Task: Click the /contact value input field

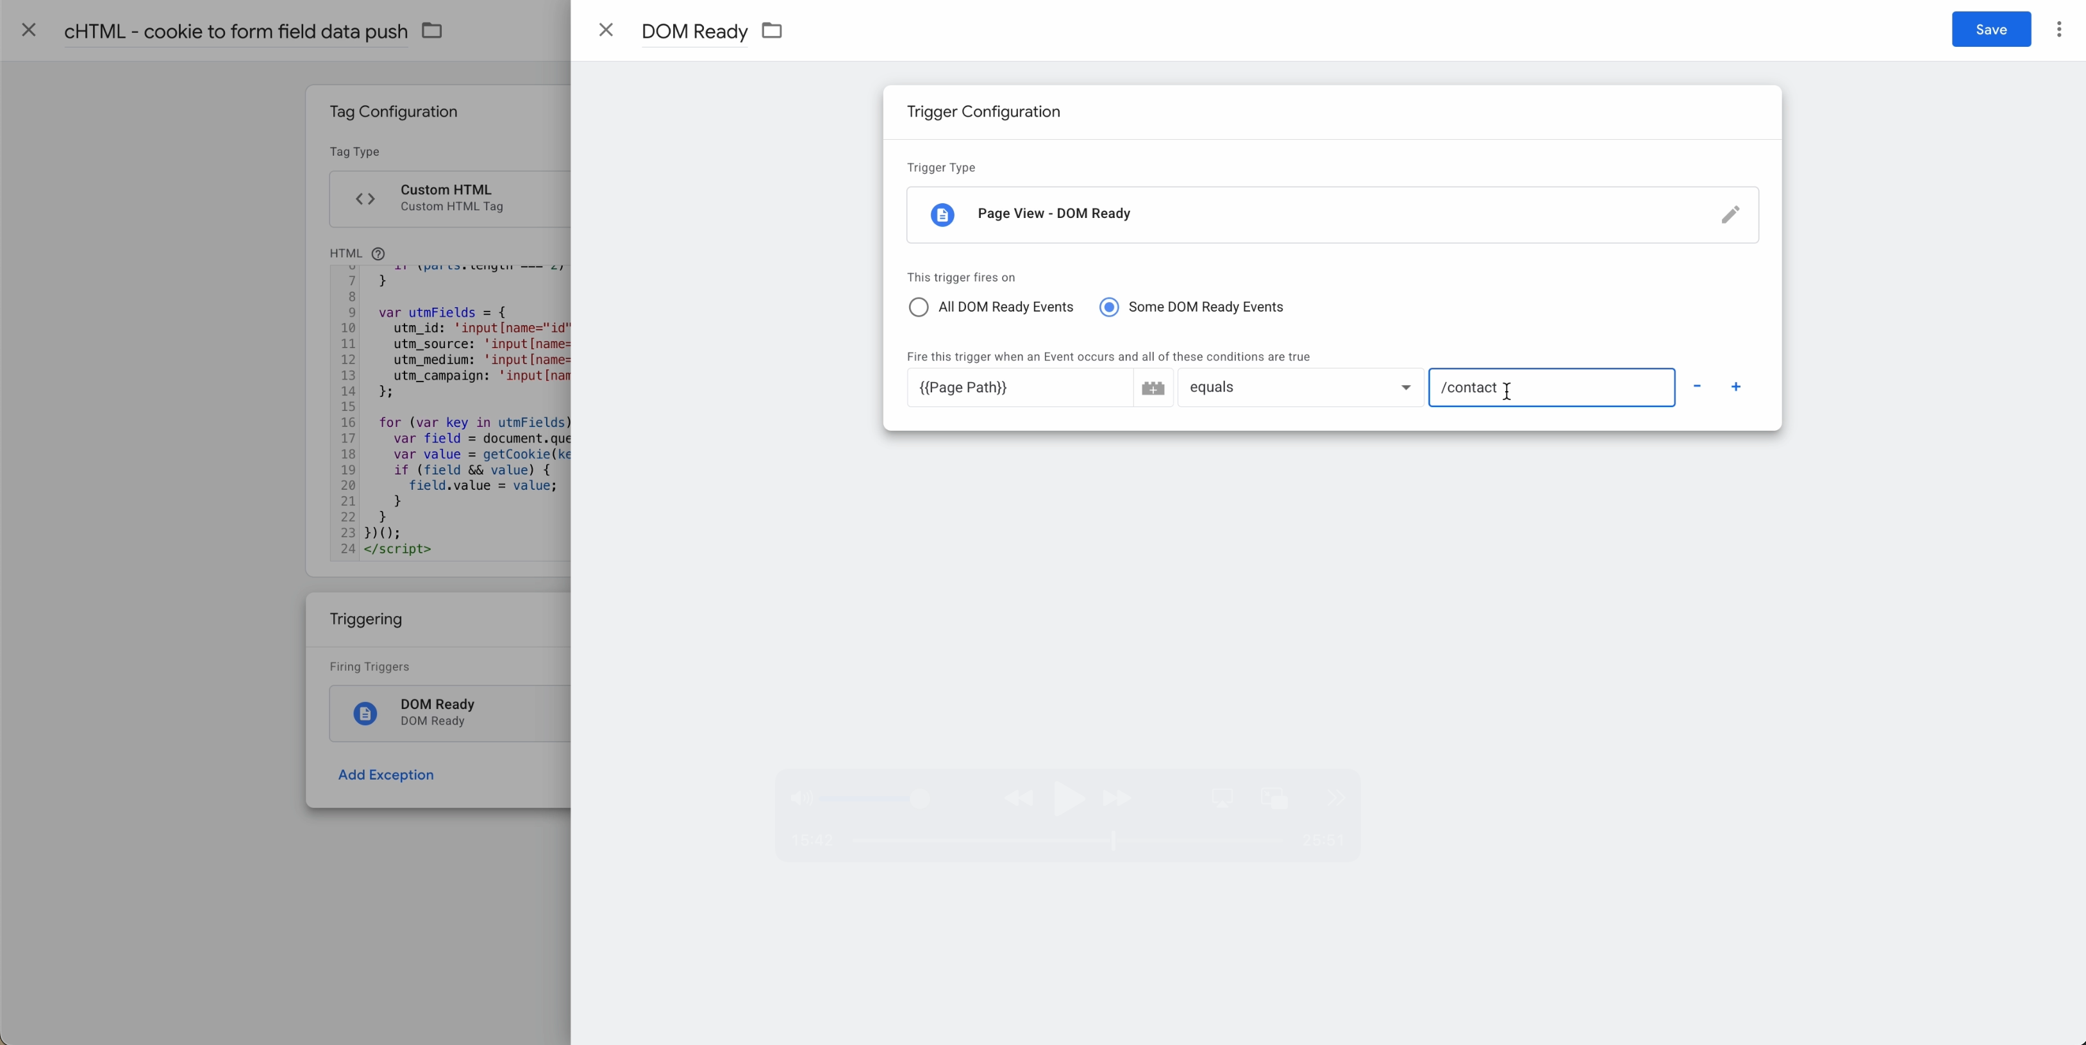Action: click(1551, 387)
